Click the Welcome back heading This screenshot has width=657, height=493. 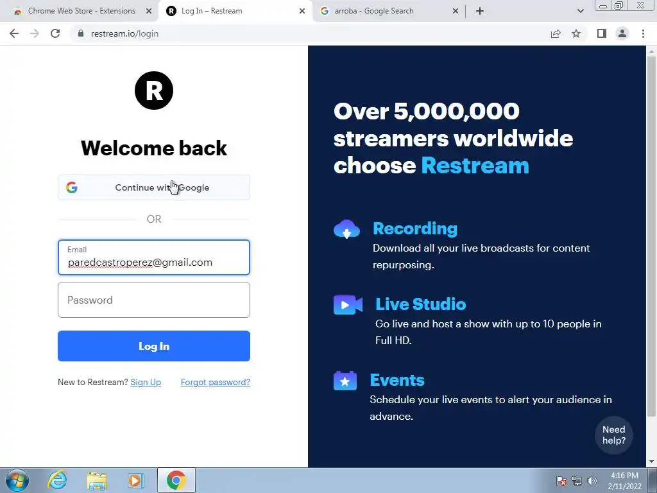point(154,148)
